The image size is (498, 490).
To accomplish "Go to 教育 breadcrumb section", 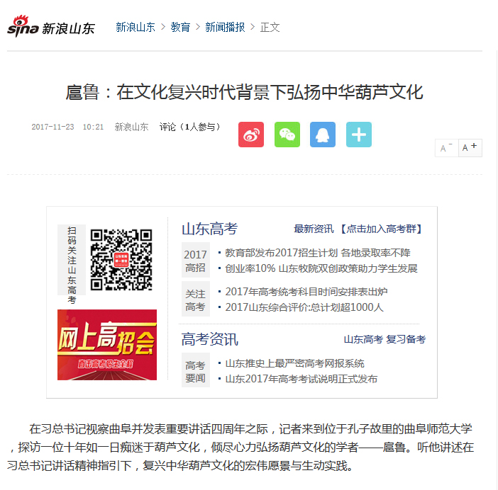I will tap(180, 27).
